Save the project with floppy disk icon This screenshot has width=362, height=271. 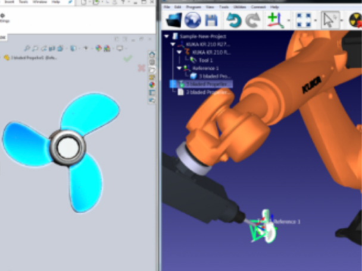[x=211, y=20]
